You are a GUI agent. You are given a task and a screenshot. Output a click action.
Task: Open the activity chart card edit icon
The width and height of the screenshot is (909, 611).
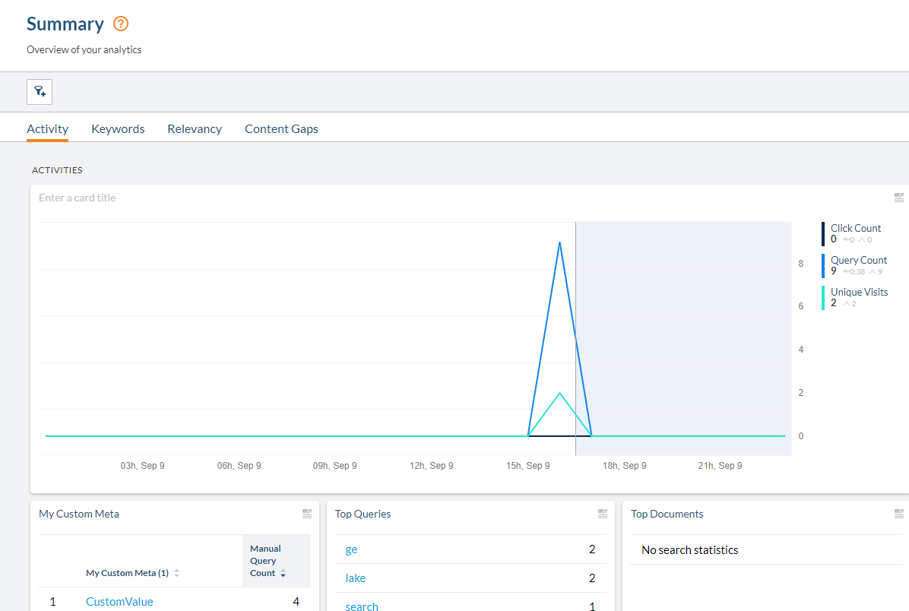pyautogui.click(x=898, y=198)
